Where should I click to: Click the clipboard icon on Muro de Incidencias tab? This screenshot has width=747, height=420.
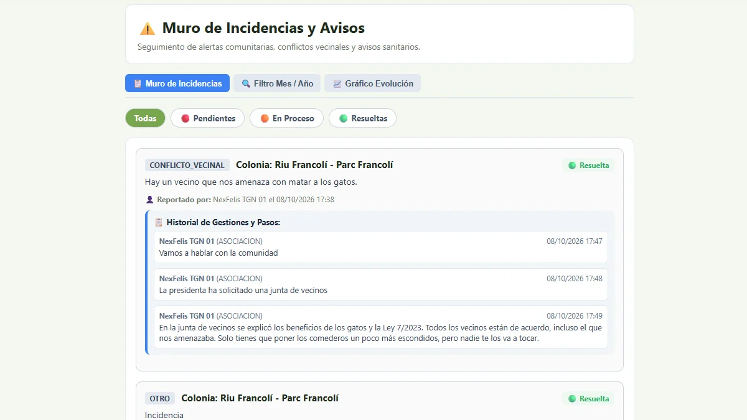[x=138, y=83]
